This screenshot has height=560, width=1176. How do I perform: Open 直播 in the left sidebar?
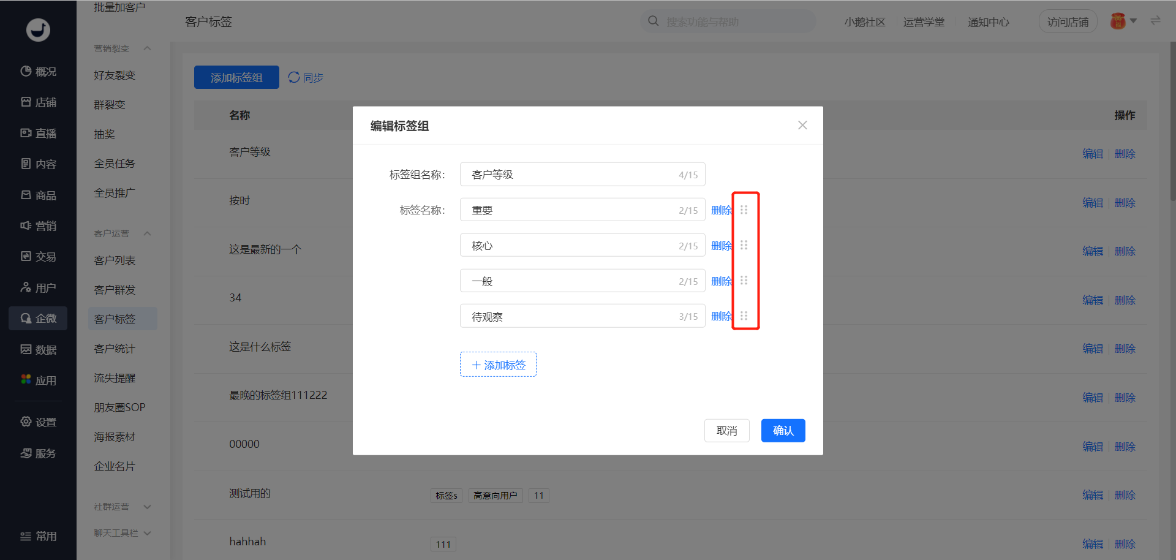pyautogui.click(x=38, y=133)
